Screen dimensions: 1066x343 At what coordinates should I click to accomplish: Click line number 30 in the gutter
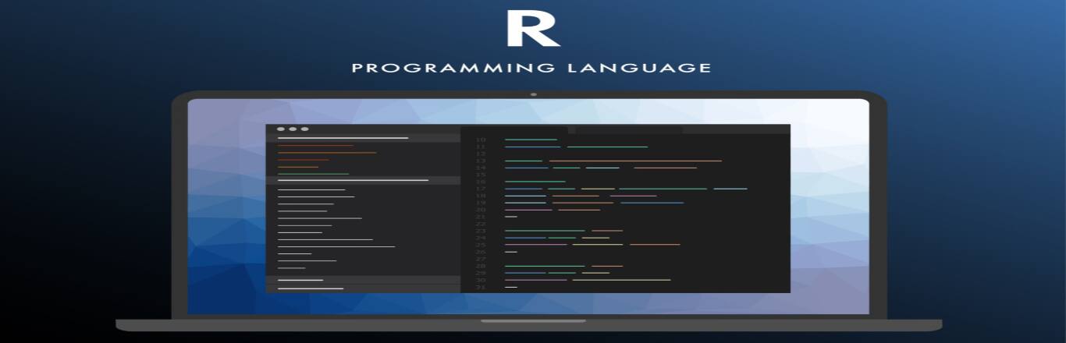[x=480, y=280]
